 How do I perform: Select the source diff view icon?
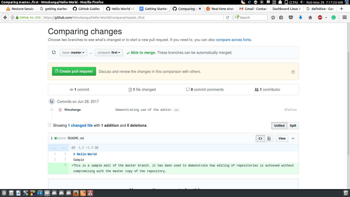tap(260, 138)
